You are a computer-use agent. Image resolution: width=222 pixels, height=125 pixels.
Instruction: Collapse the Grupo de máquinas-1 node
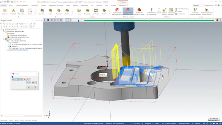pyautogui.click(x=2, y=30)
